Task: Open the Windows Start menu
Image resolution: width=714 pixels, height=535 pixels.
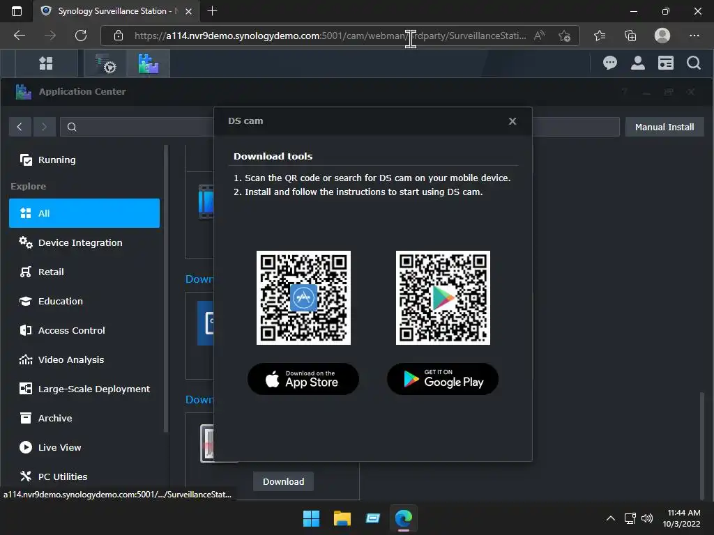Action: [x=312, y=518]
